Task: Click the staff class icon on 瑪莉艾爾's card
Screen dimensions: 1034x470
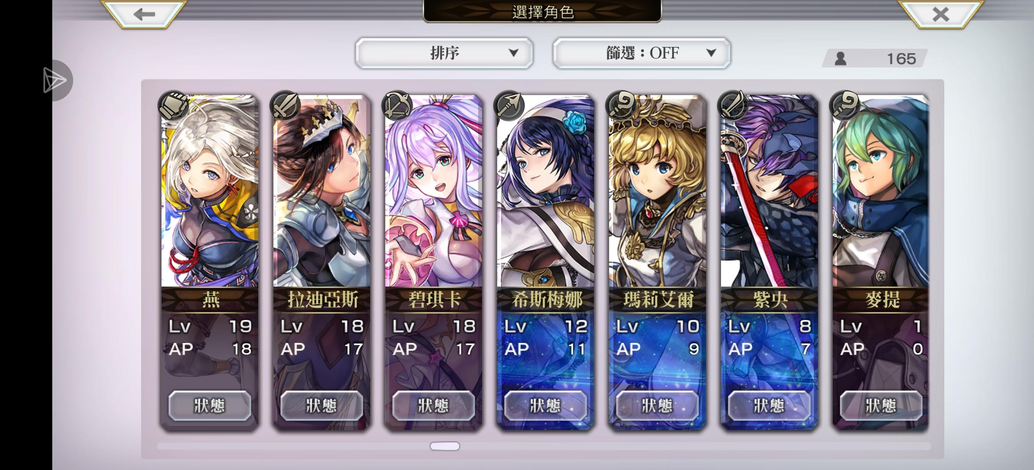Action: coord(620,105)
